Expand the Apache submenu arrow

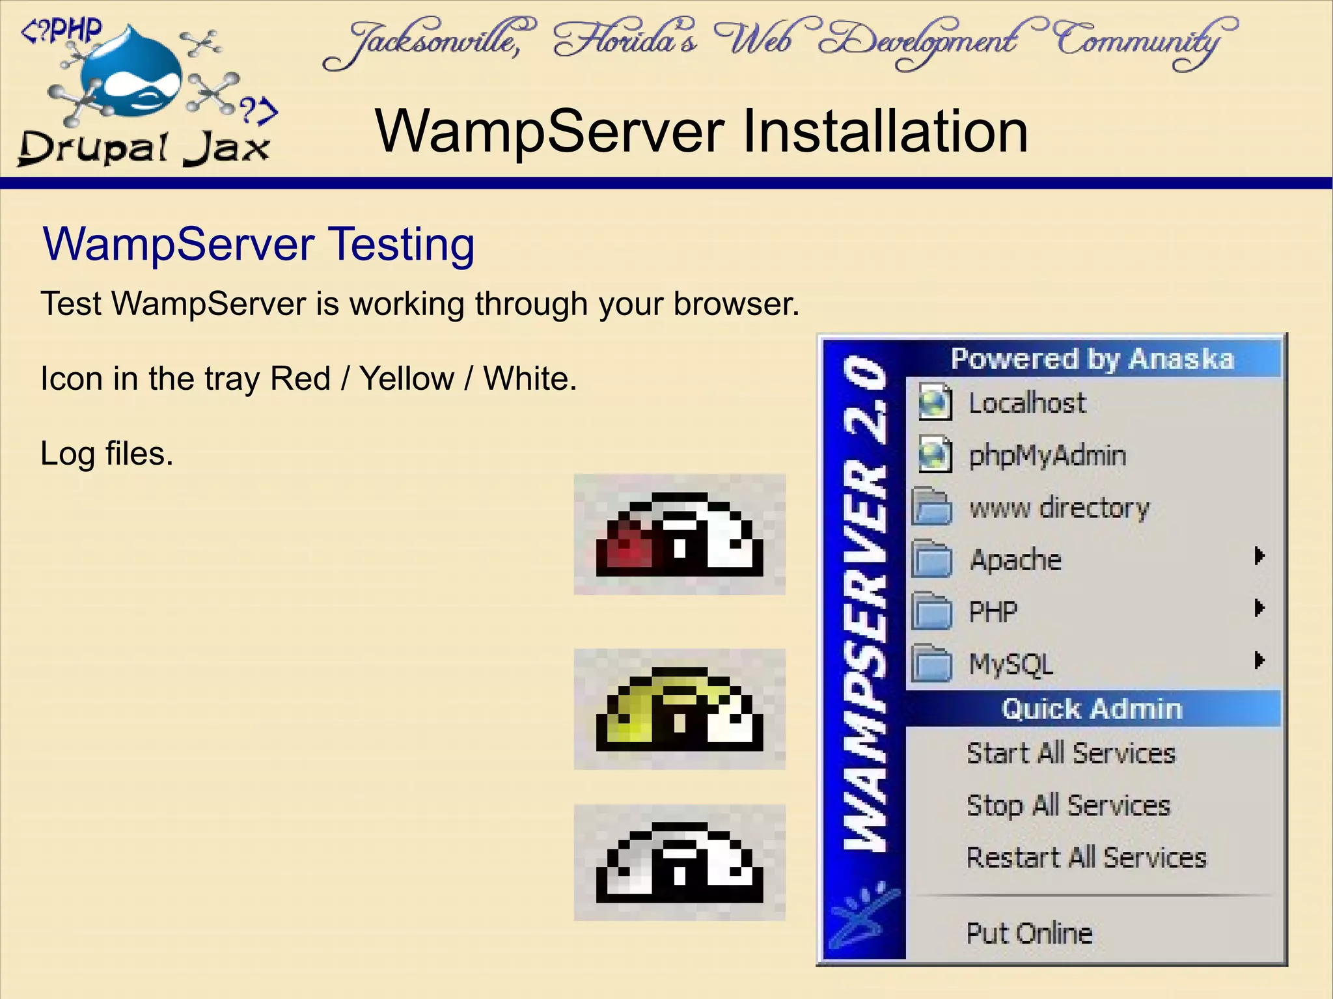click(x=1259, y=556)
